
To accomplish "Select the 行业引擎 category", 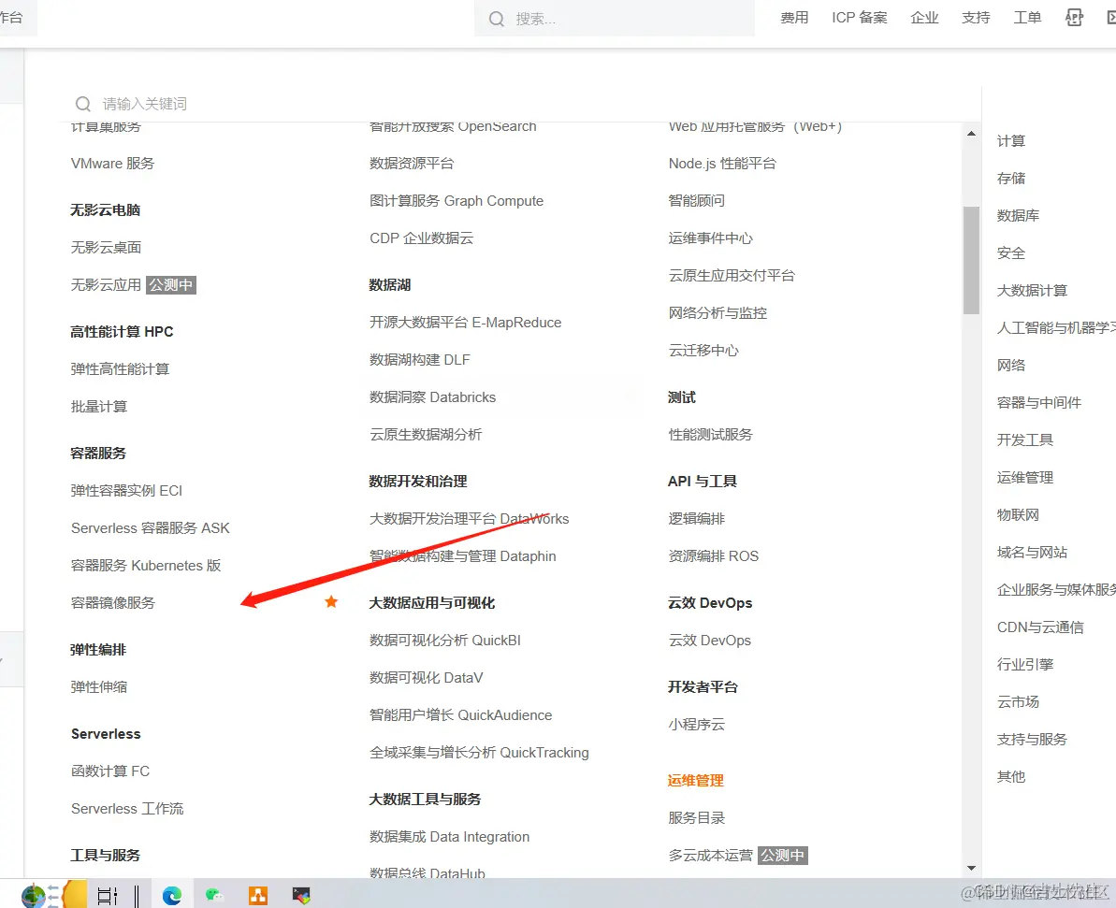I will [1025, 665].
